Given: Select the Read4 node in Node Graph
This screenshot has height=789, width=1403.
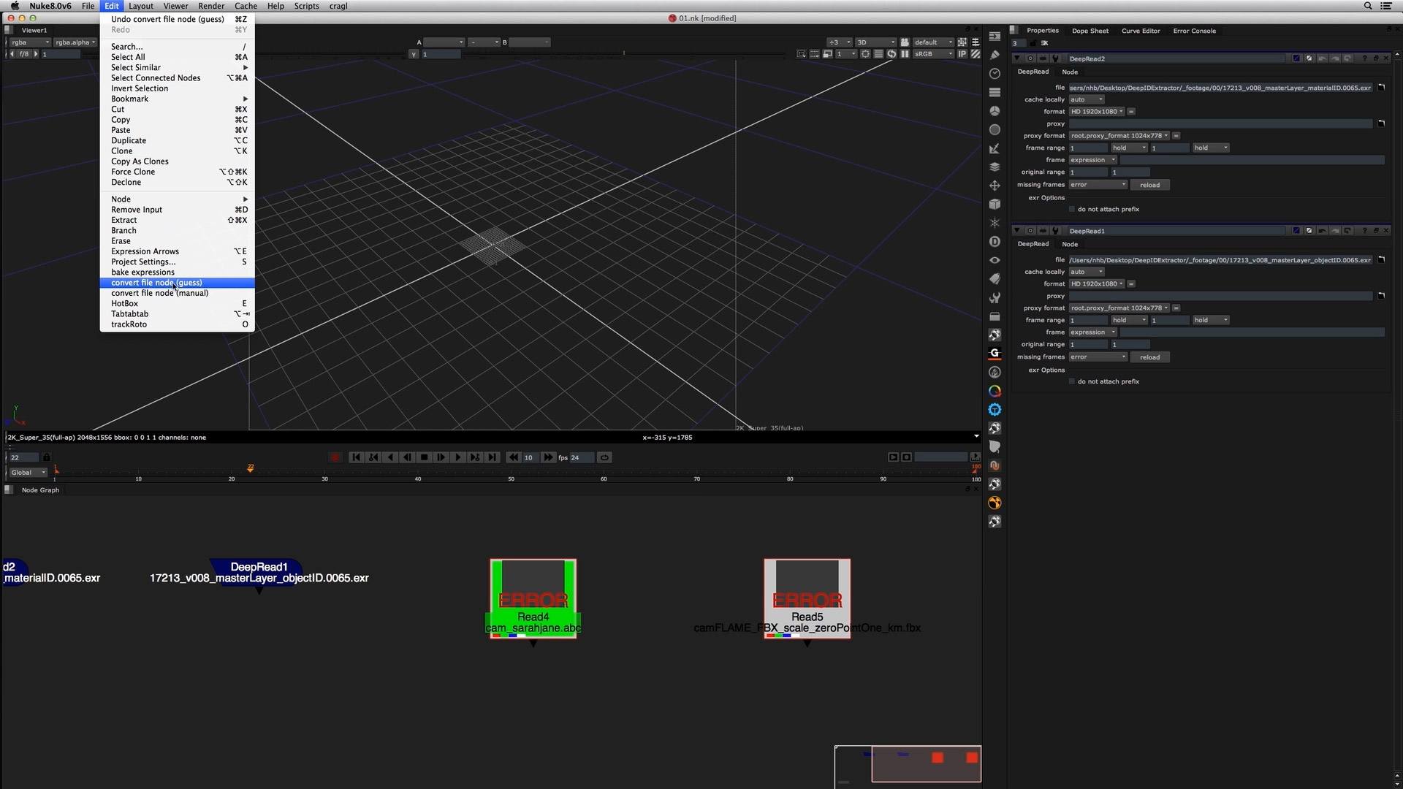Looking at the screenshot, I should coord(533,598).
